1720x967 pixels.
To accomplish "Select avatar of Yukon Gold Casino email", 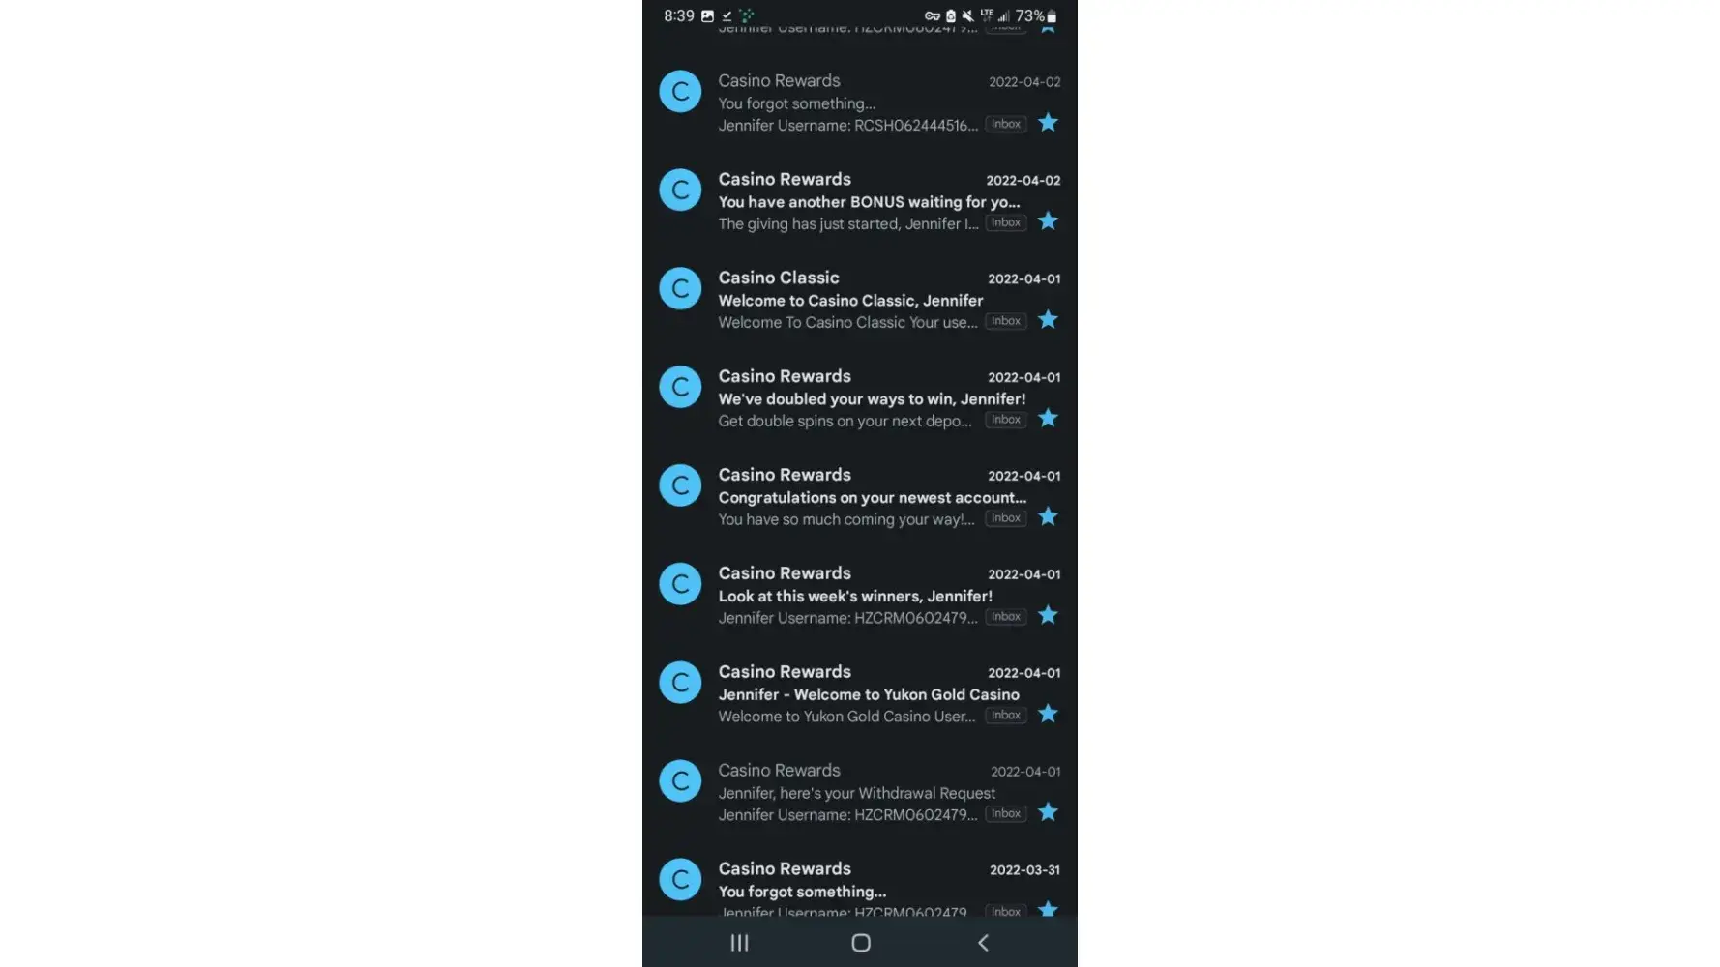I will (x=680, y=682).
